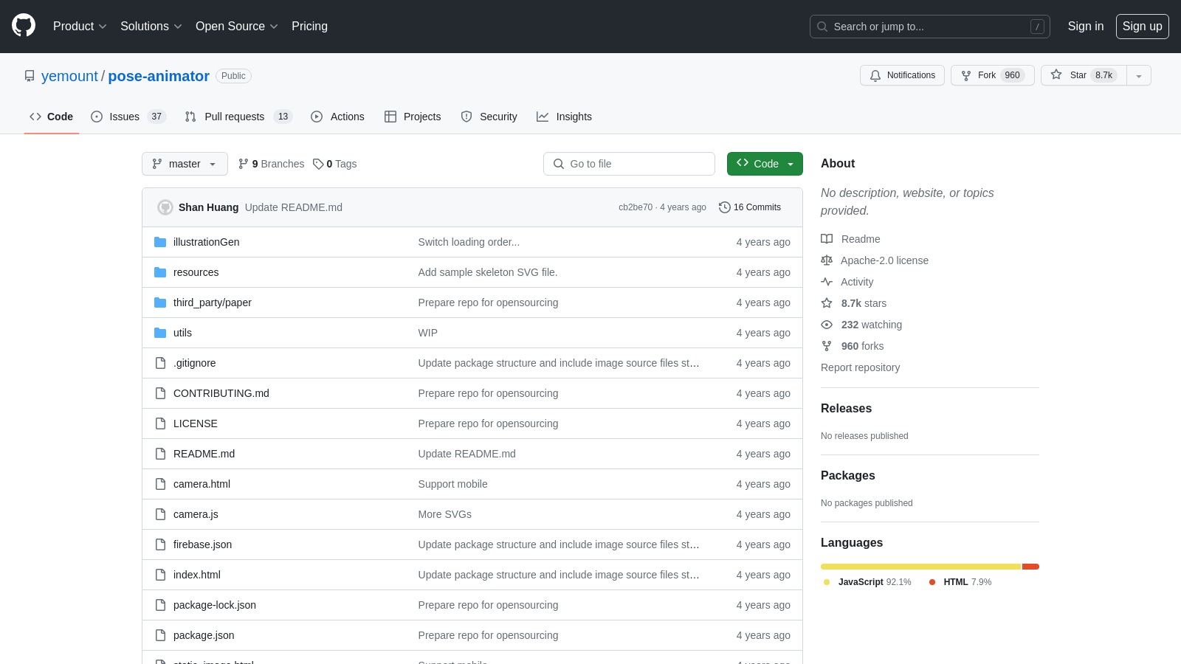Image resolution: width=1181 pixels, height=664 pixels.
Task: Open the Security tab
Action: coord(489,117)
